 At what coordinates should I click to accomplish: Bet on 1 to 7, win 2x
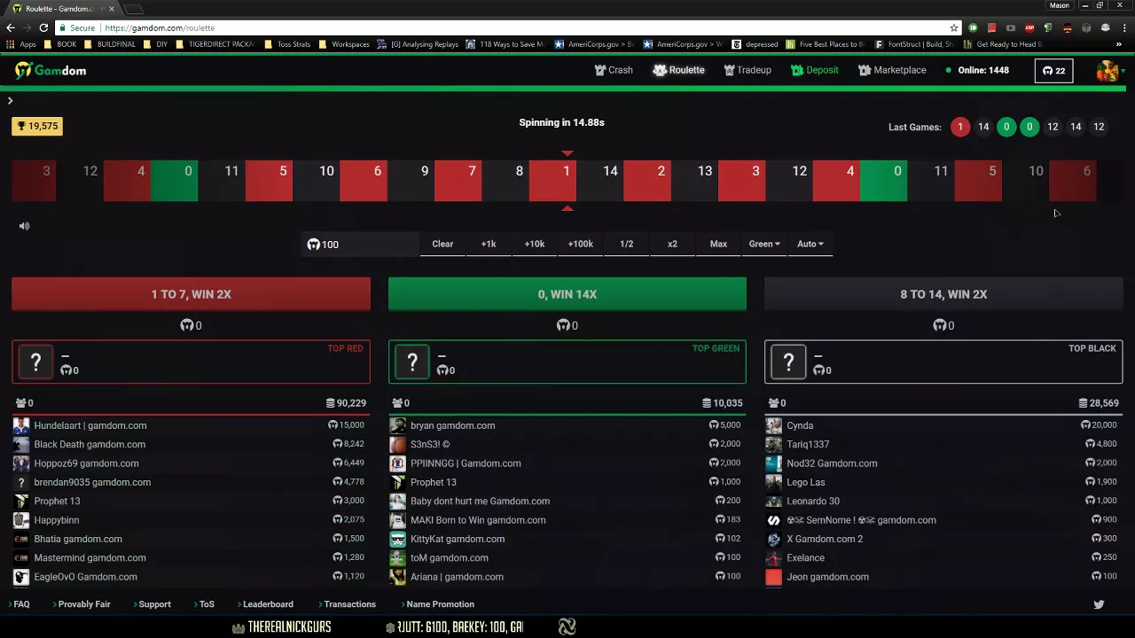[x=191, y=294]
